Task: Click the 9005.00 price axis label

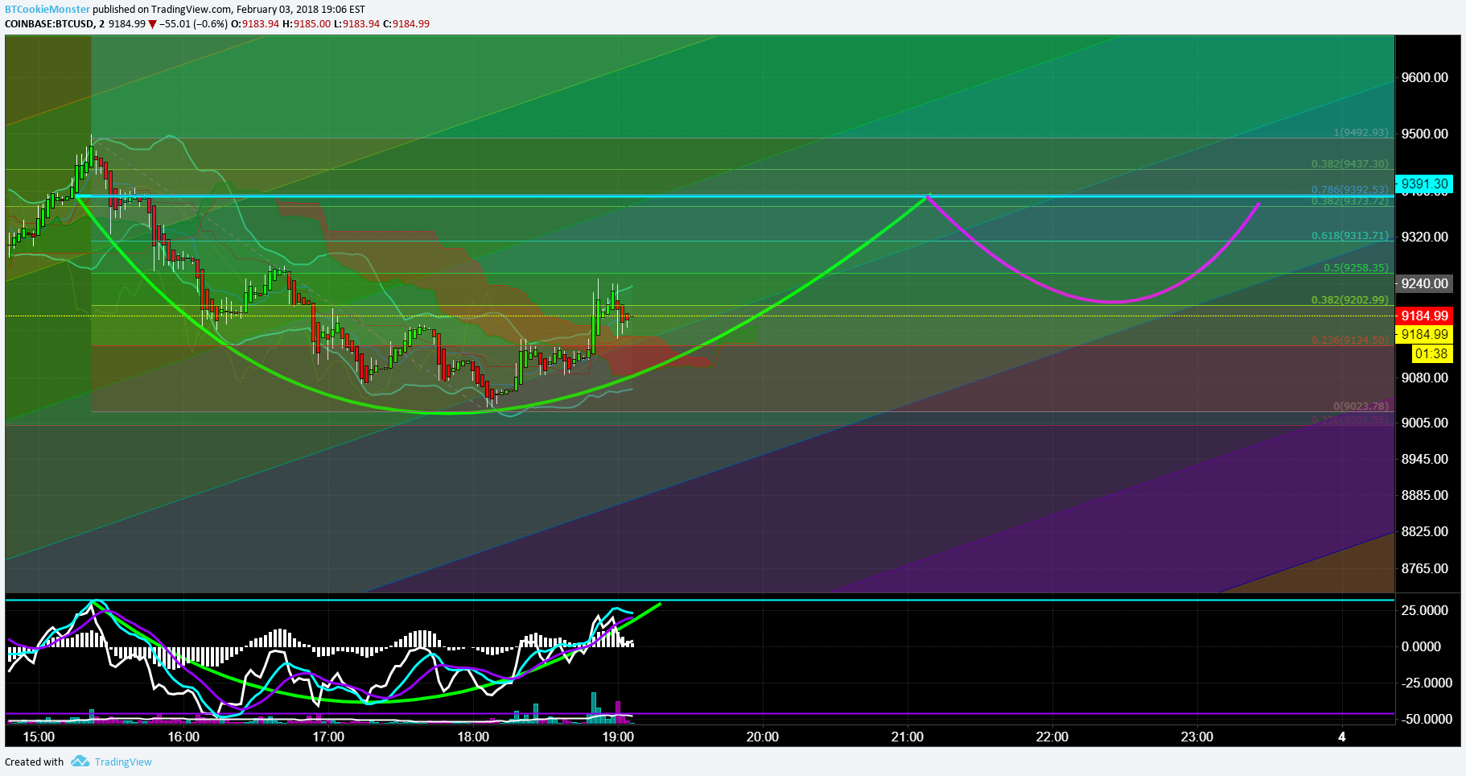Action: (1424, 423)
